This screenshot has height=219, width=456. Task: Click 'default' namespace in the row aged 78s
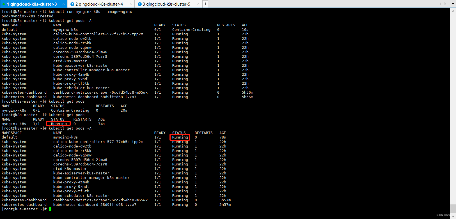pos(10,137)
